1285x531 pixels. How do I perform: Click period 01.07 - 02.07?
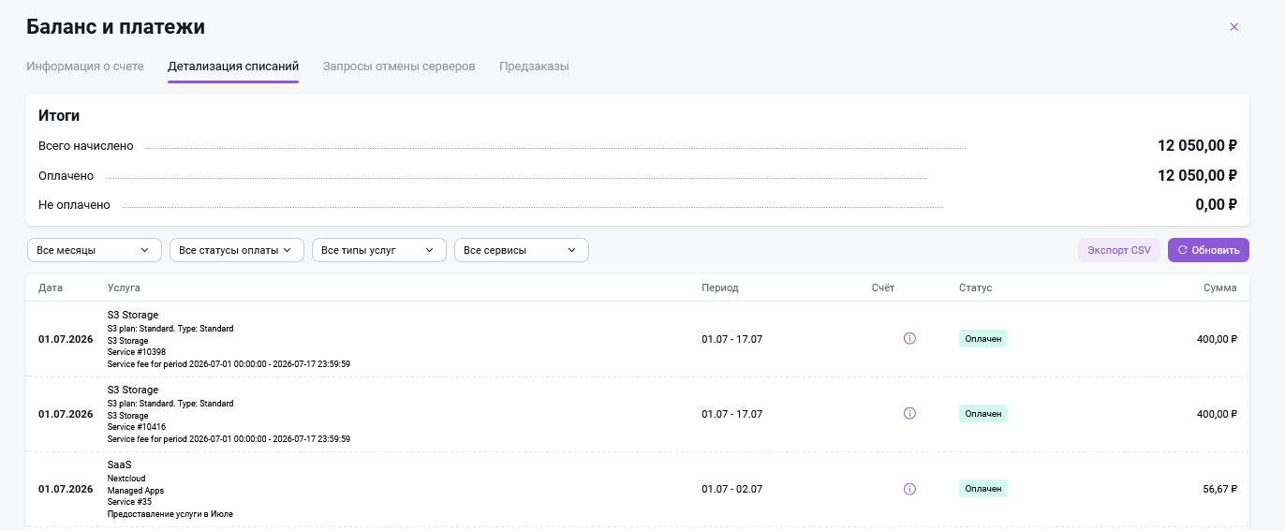[731, 489]
